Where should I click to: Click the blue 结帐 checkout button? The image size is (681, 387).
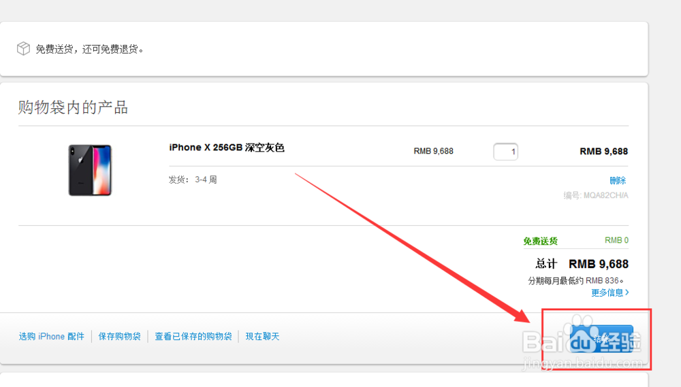click(601, 339)
